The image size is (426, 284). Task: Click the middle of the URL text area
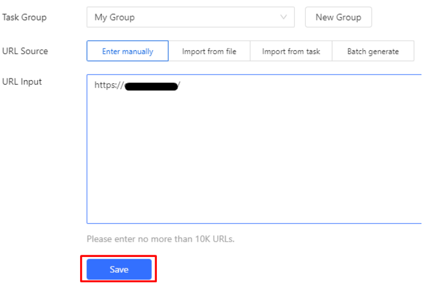(x=254, y=149)
